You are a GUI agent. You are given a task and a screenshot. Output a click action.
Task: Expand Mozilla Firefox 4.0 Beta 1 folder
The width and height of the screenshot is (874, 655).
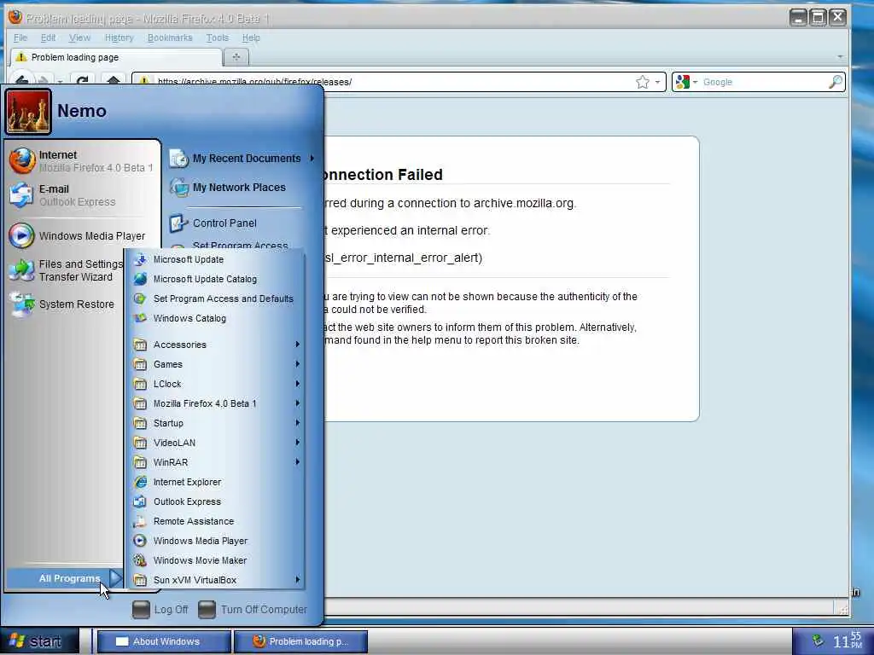coord(214,403)
